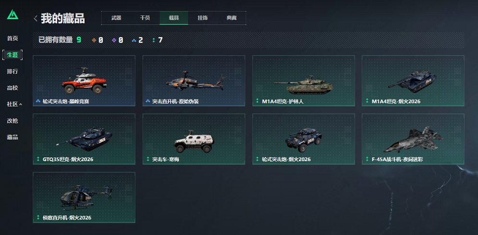Open the 改枪 sidebar link
Screen dimensions: 478x235
pos(12,121)
